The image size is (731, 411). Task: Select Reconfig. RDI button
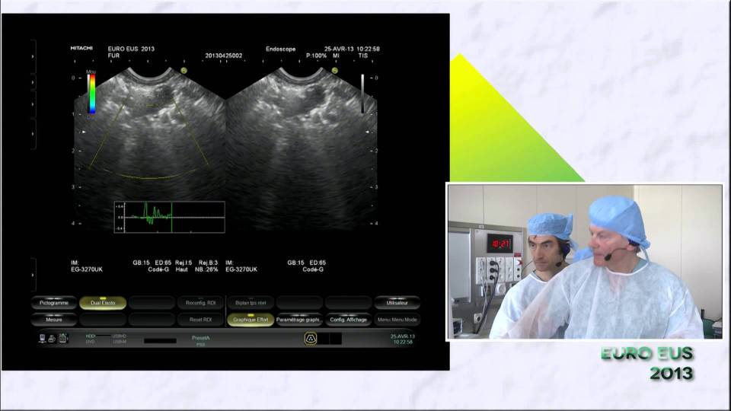tap(200, 303)
